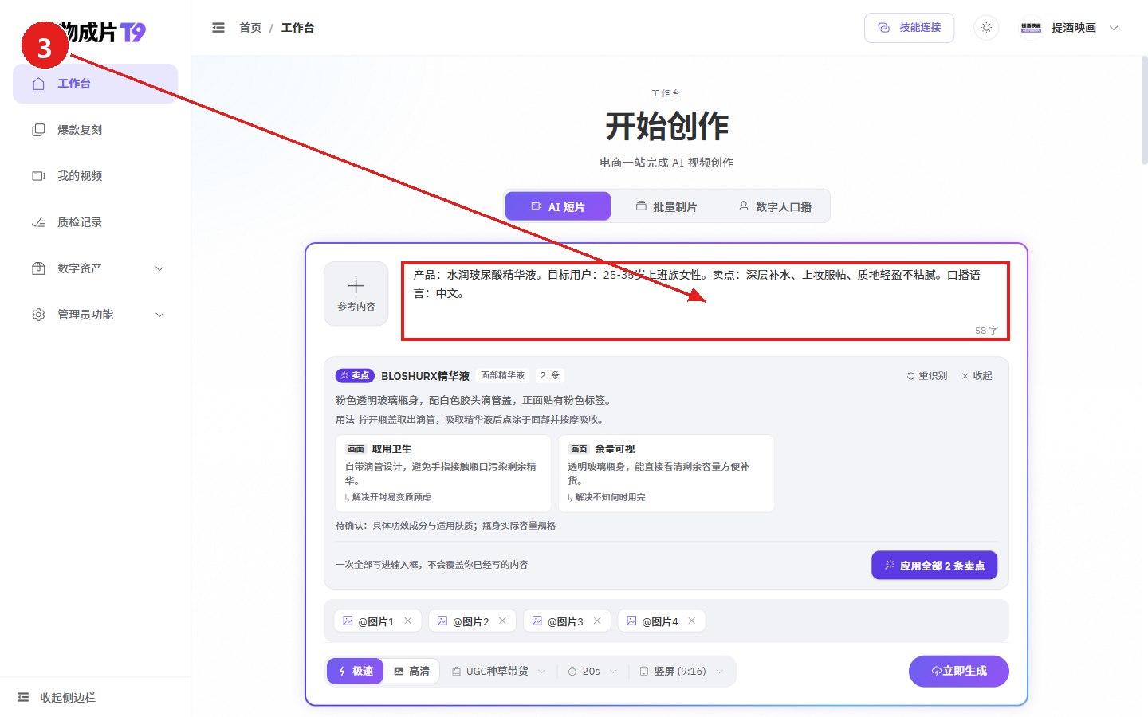Click the page vertical scrollbar

coord(1144,110)
